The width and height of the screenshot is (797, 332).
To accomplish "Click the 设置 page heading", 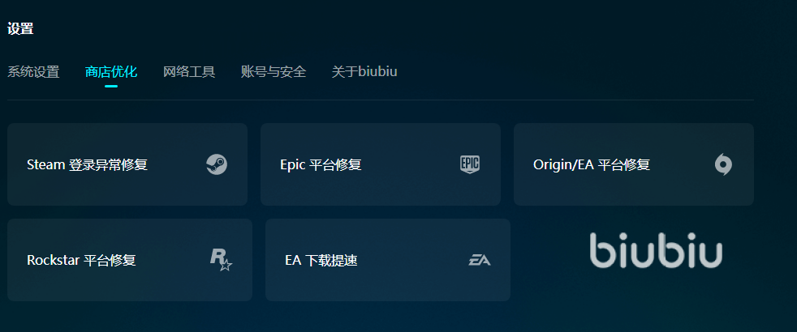I will pos(20,29).
